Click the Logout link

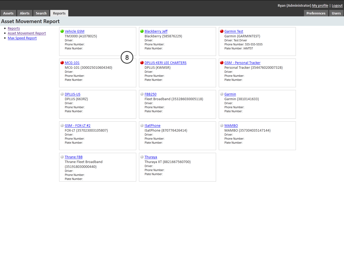pos(337,6)
